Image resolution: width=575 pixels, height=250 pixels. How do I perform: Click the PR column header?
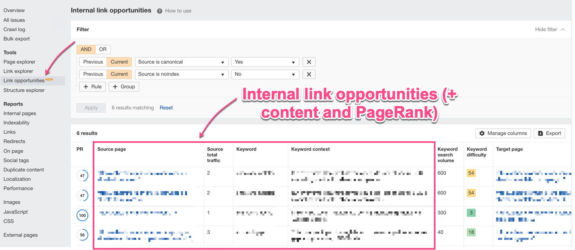coord(80,149)
